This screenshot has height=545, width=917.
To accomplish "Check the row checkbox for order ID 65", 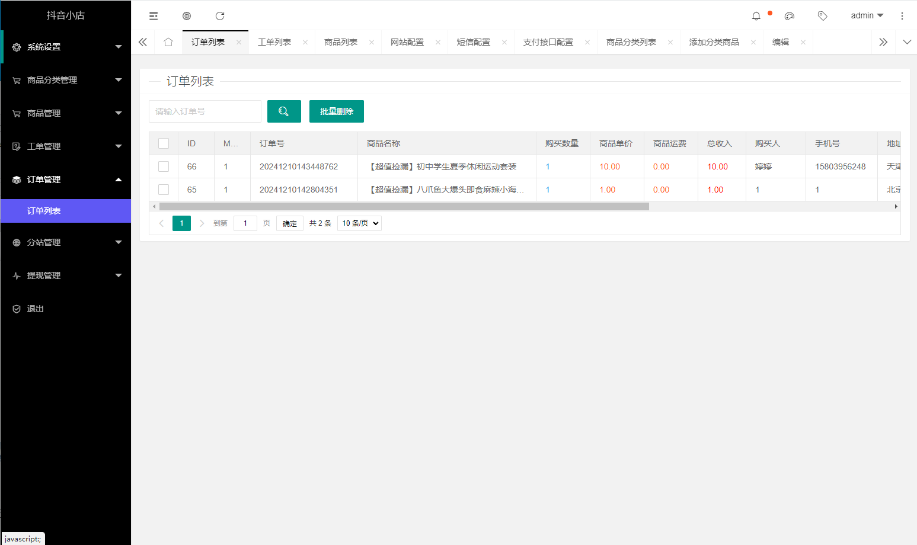I will [x=163, y=190].
